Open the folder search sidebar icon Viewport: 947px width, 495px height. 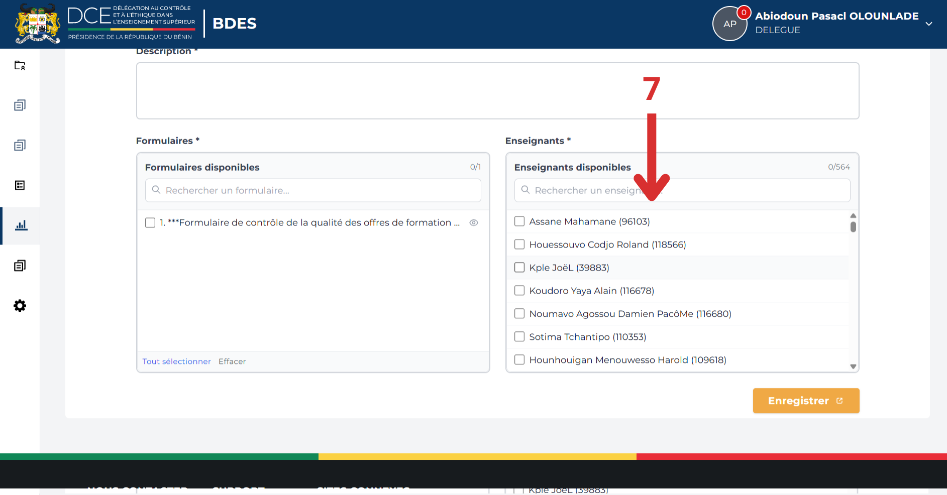[x=20, y=65]
